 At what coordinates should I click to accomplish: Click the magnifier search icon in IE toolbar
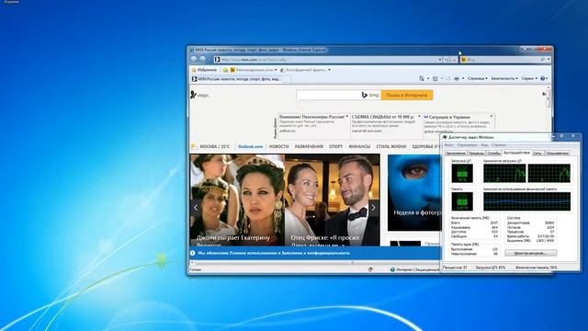click(x=543, y=60)
